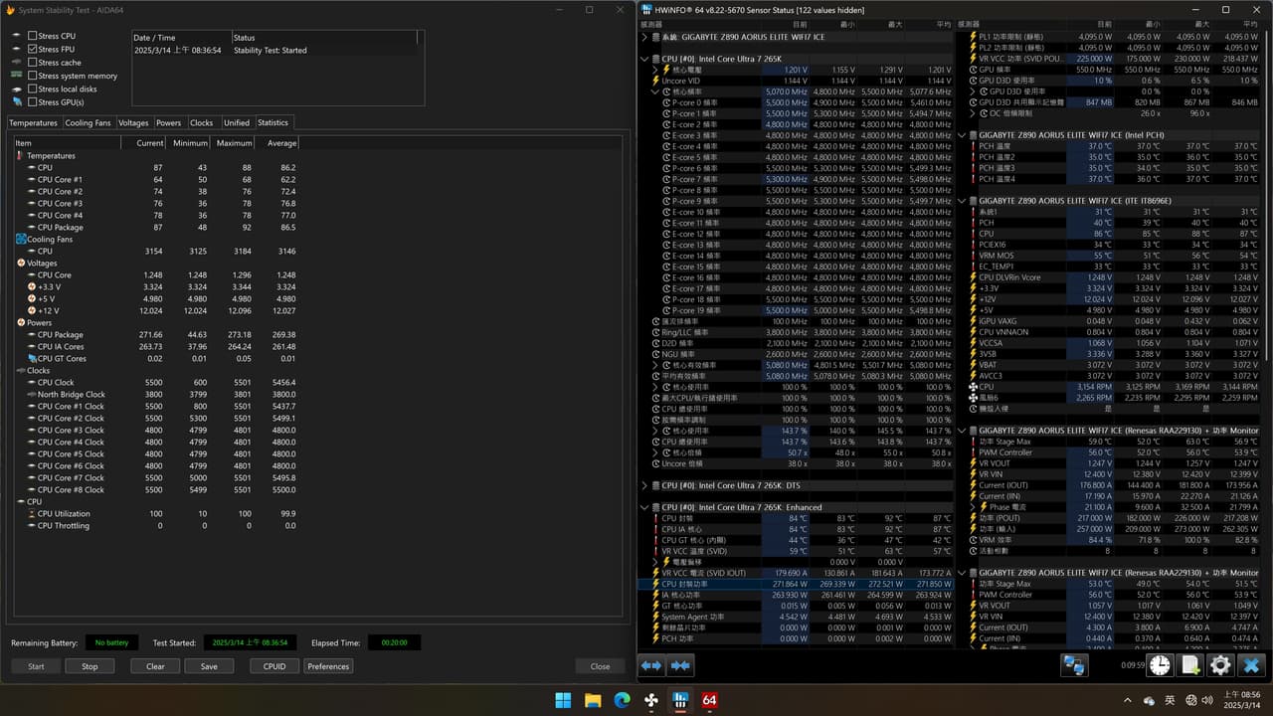Click HWiNFO blue X close-sensors icon
Image resolution: width=1273 pixels, height=716 pixels.
pyautogui.click(x=1251, y=665)
